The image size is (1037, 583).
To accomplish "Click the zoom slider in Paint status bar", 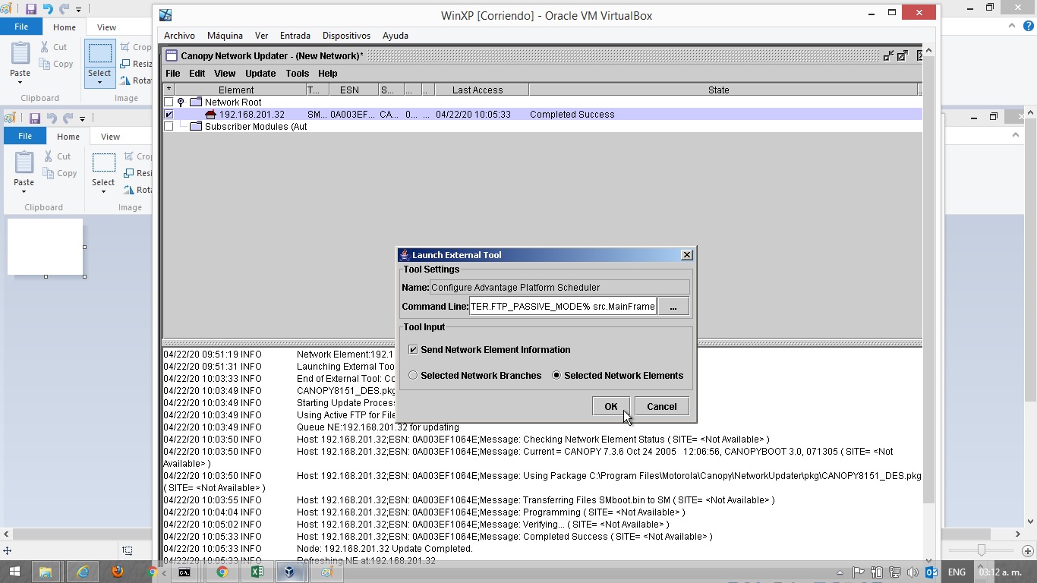I will point(982,550).
